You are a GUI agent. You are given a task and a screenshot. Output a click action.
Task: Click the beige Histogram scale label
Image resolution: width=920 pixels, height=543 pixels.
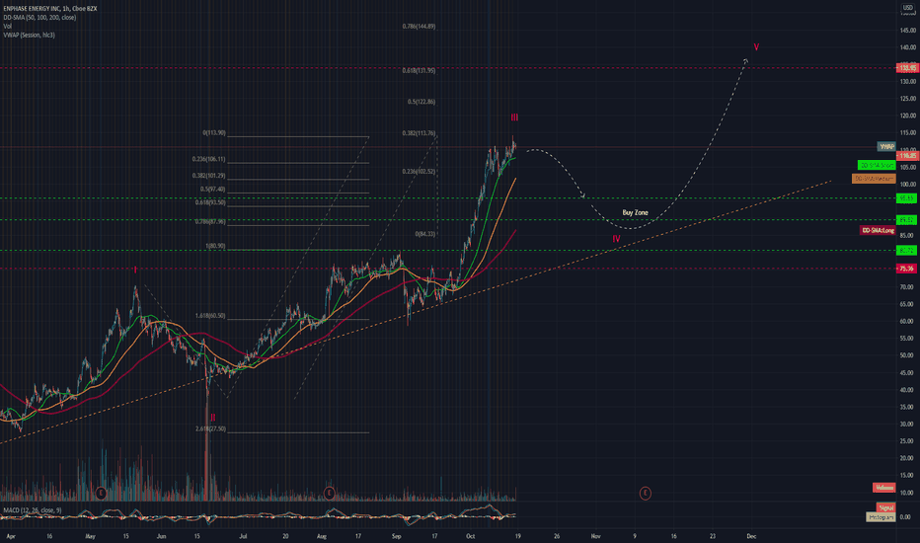pyautogui.click(x=881, y=517)
